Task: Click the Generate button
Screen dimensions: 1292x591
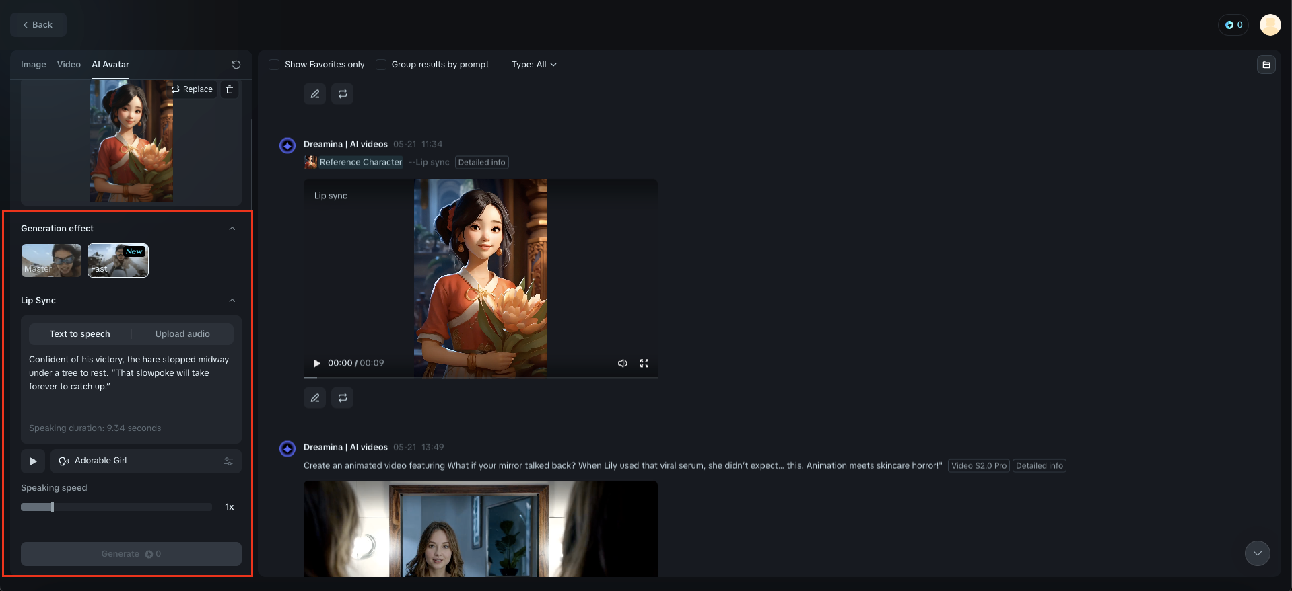Action: point(131,554)
